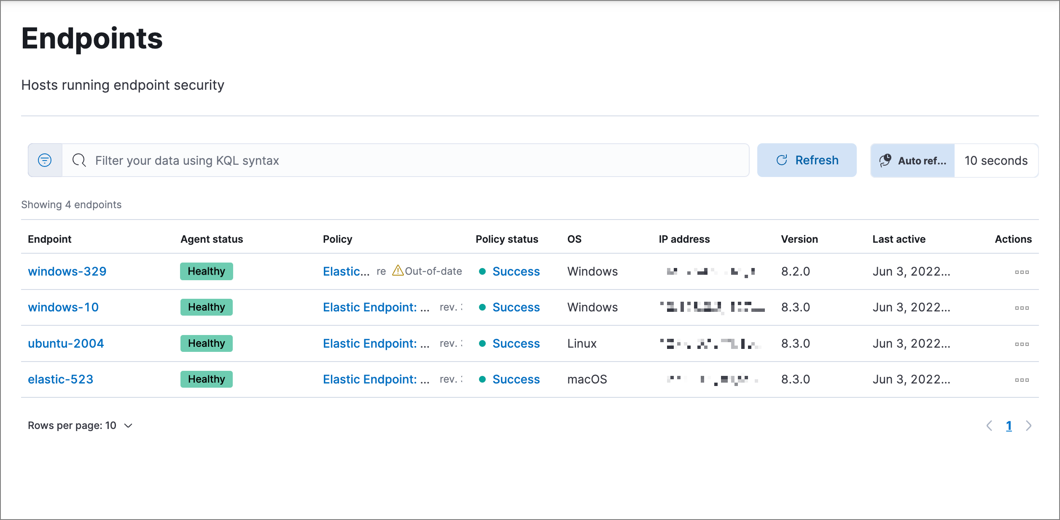Click the green Success status dot for windows-10
Image resolution: width=1060 pixels, height=520 pixels.
pyautogui.click(x=482, y=307)
